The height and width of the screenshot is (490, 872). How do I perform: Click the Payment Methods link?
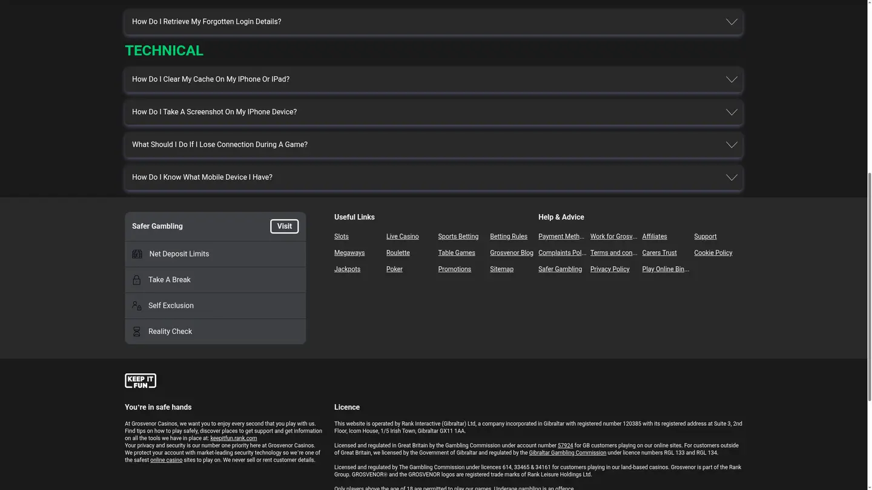click(561, 237)
